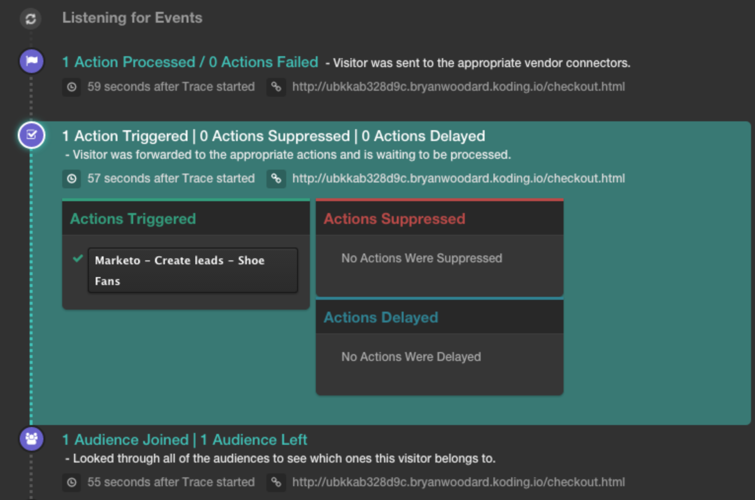Image resolution: width=755 pixels, height=500 pixels.
Task: Open checkout.html URL under Audience Joined
Action: [x=458, y=482]
